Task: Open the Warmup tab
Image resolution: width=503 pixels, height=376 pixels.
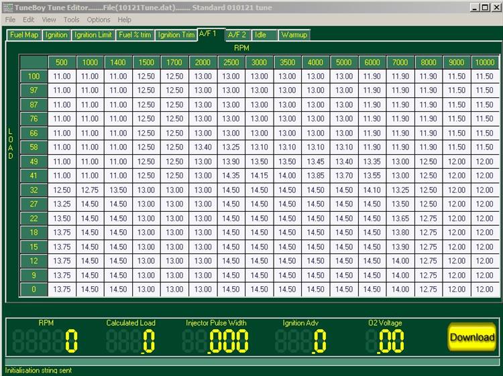Action: click(x=294, y=35)
